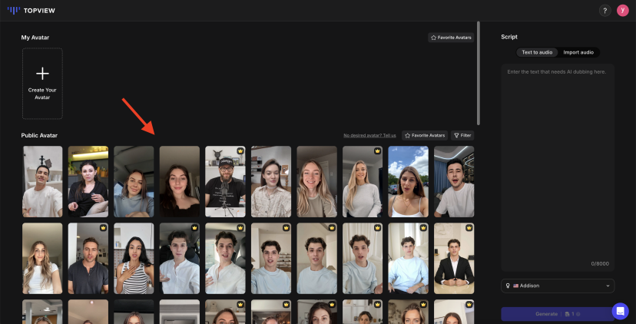Open the user profile avatar 'y'
Viewport: 636px width, 324px height.
click(623, 11)
